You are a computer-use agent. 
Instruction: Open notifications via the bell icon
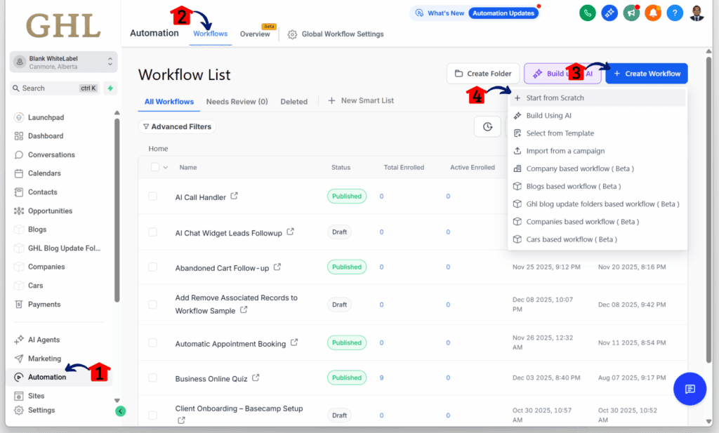tap(653, 13)
